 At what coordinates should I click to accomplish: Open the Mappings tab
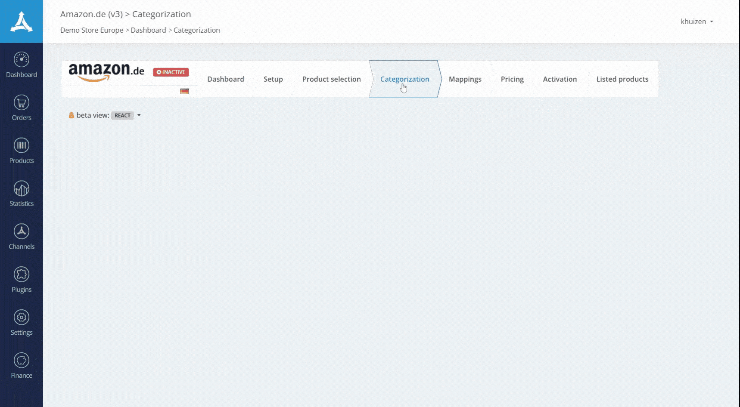465,79
